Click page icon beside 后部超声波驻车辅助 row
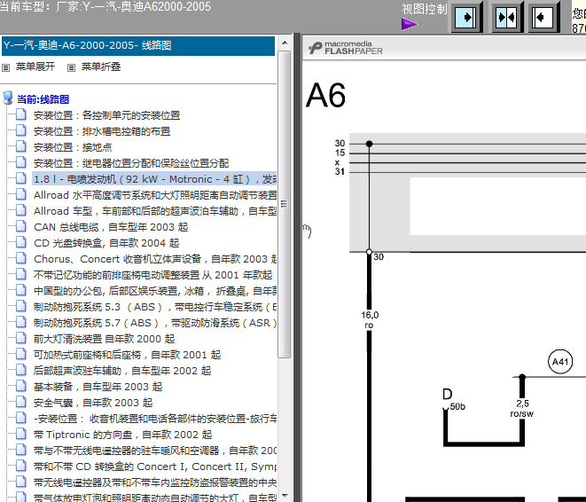 pos(21,370)
